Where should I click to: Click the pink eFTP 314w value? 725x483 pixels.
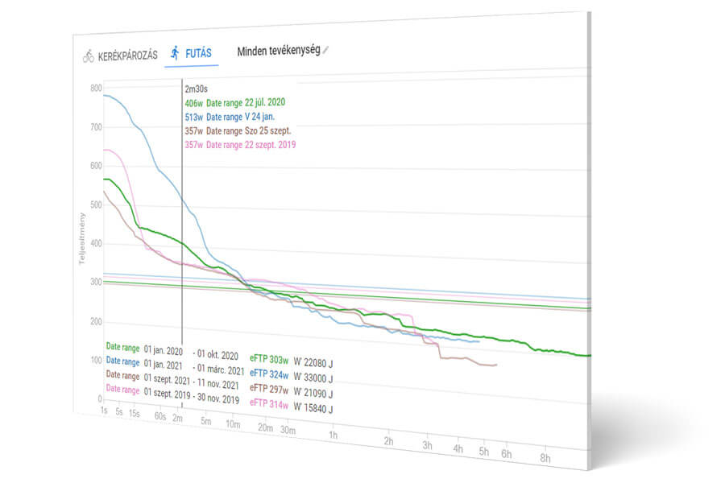pyautogui.click(x=268, y=403)
